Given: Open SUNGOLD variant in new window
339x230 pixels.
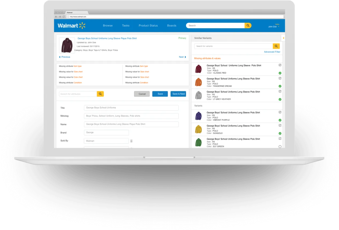Looking at the screenshot, I should [280, 125].
